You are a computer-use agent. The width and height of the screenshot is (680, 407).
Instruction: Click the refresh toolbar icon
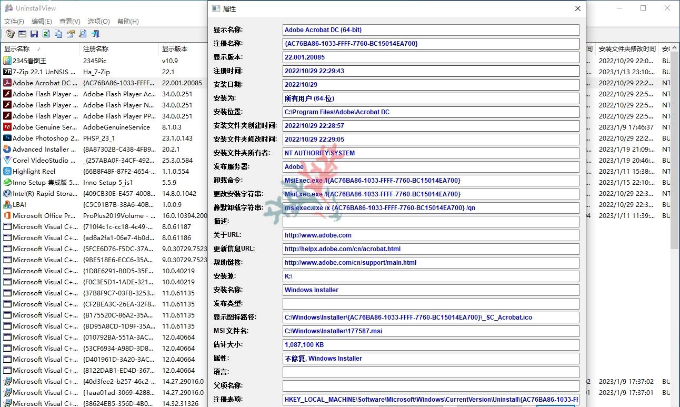coord(46,34)
